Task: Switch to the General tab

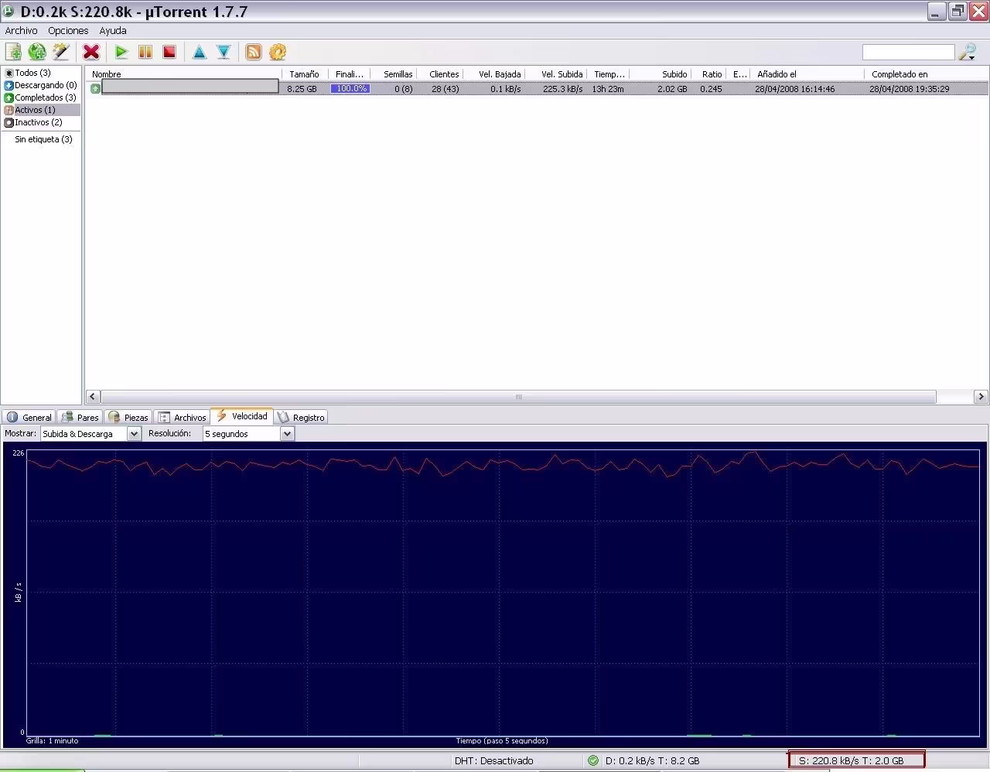Action: point(29,417)
